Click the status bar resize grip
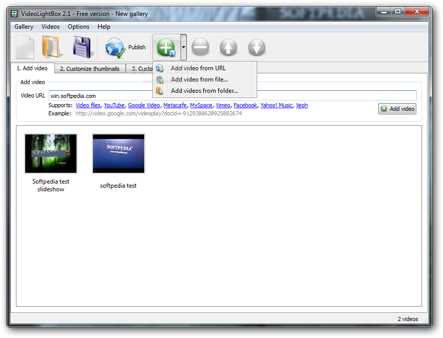 [x=425, y=320]
